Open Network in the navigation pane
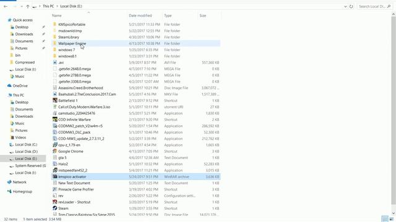 [x=19, y=182]
